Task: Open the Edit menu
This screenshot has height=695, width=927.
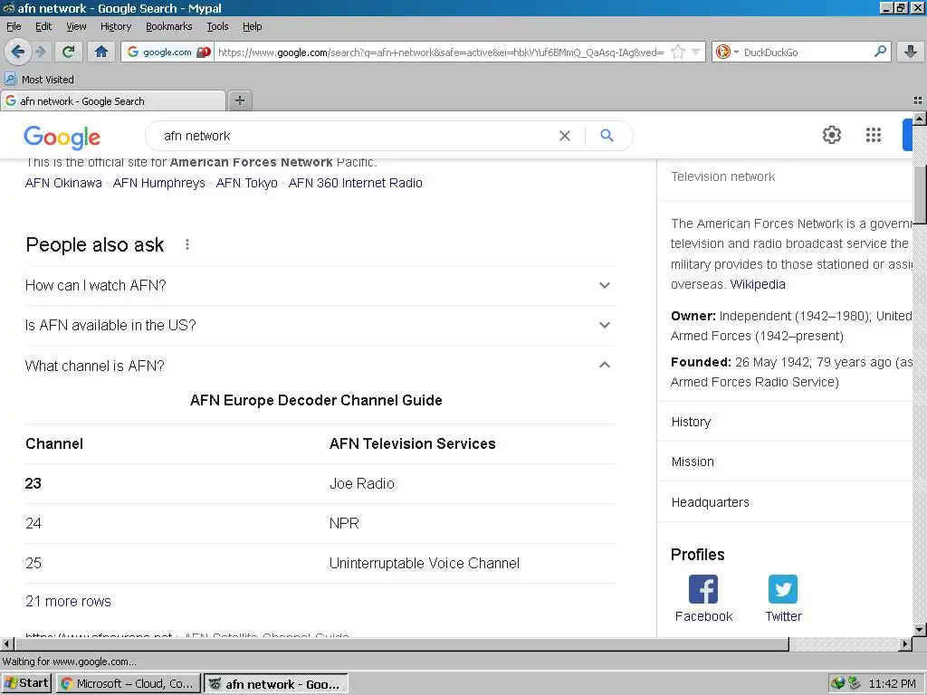Action: click(x=43, y=26)
